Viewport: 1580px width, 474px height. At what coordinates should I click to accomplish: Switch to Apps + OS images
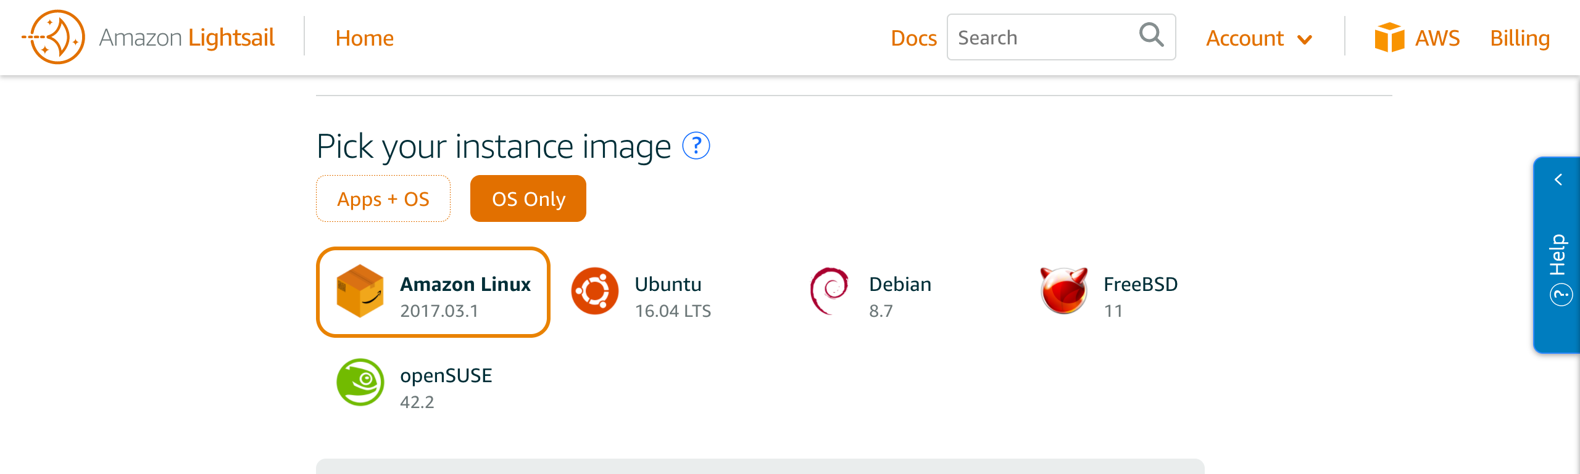pos(383,198)
